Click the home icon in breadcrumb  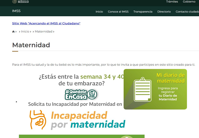[13, 32]
